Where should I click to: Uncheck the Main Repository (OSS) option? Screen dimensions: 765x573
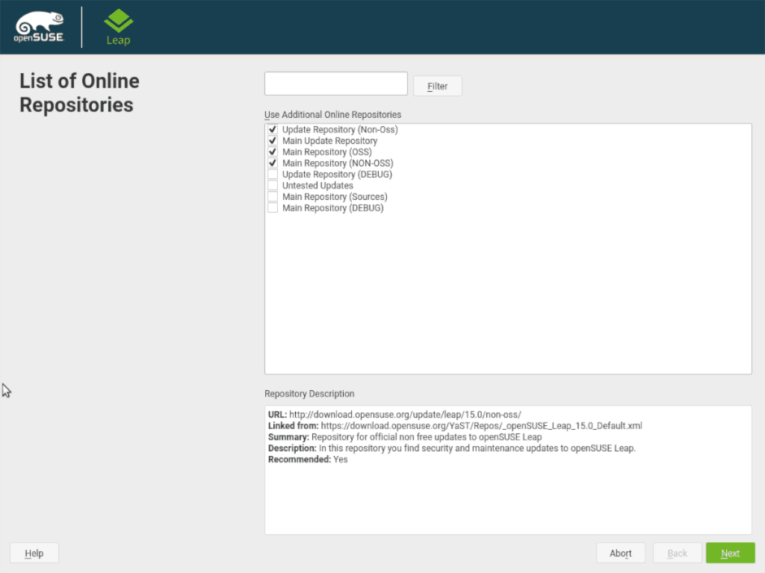tap(273, 151)
